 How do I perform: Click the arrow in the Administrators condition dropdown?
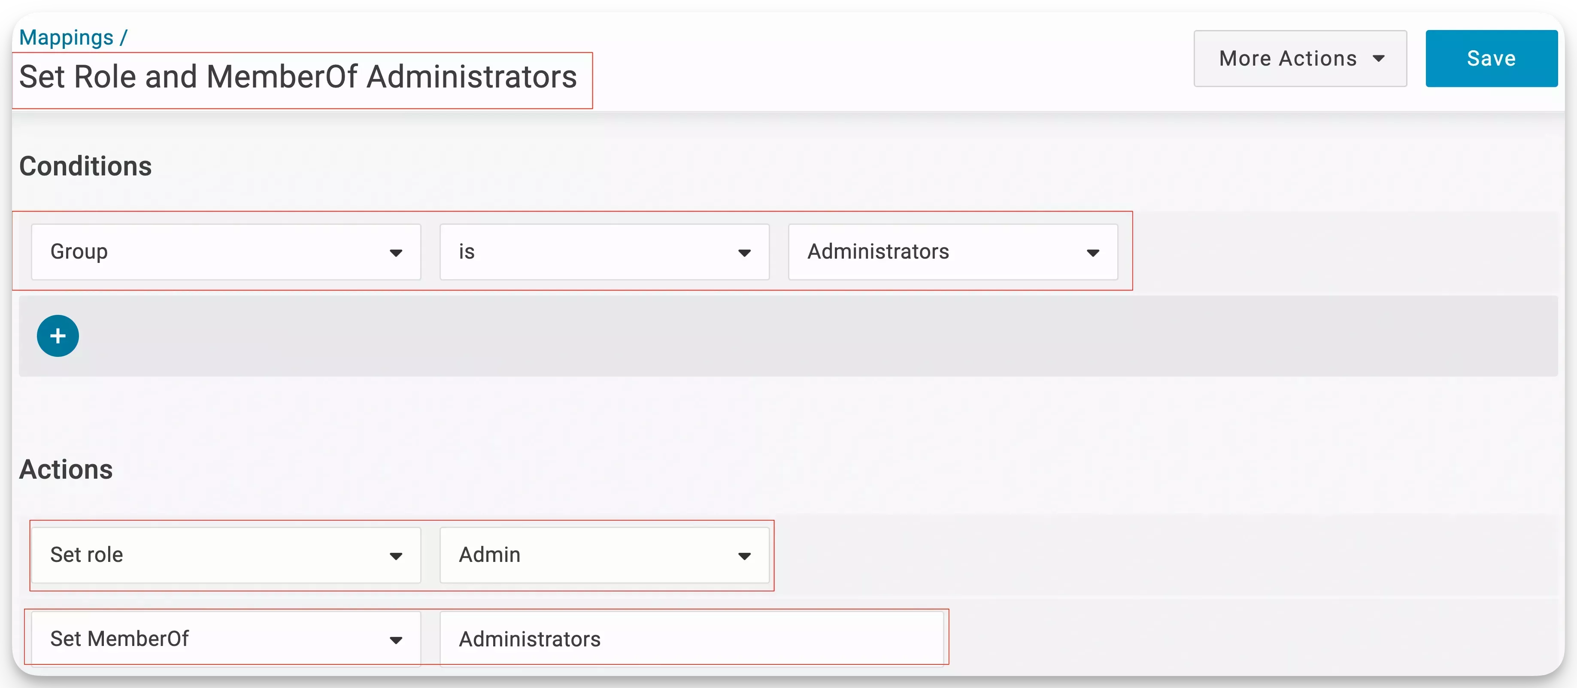click(1093, 253)
